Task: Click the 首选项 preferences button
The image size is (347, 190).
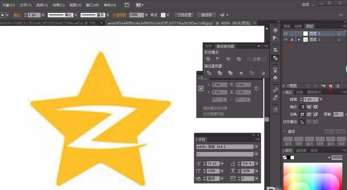Action: [x=206, y=15]
